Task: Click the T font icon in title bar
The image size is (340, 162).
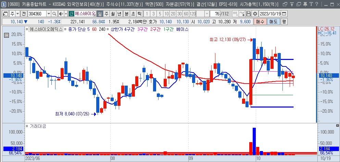Action: [x=311, y=4]
